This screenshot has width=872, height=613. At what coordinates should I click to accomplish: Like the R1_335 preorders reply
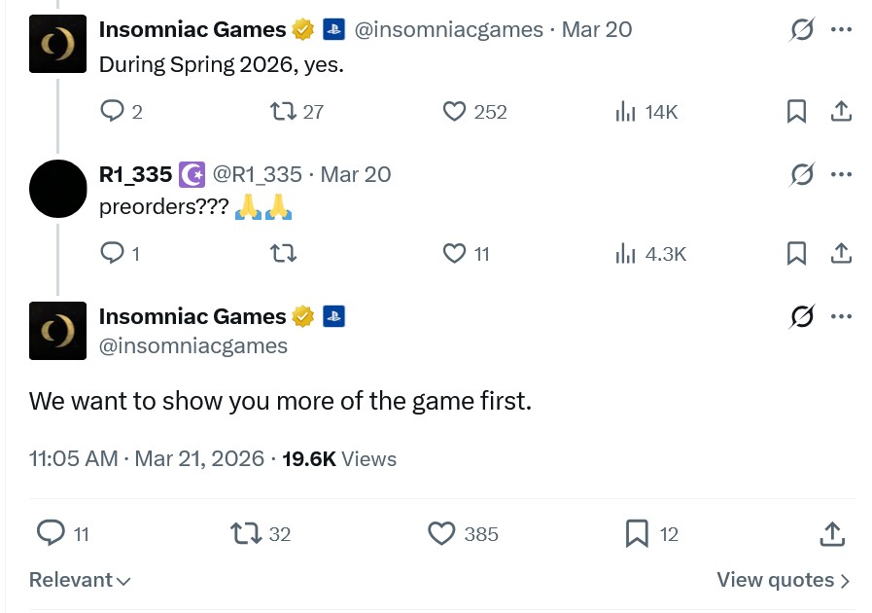(454, 254)
